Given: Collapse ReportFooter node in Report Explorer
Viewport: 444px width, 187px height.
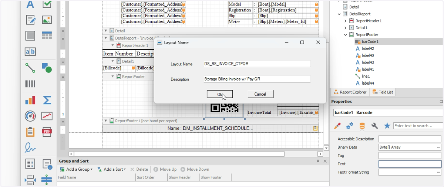Looking at the screenshot, I should (346, 35).
